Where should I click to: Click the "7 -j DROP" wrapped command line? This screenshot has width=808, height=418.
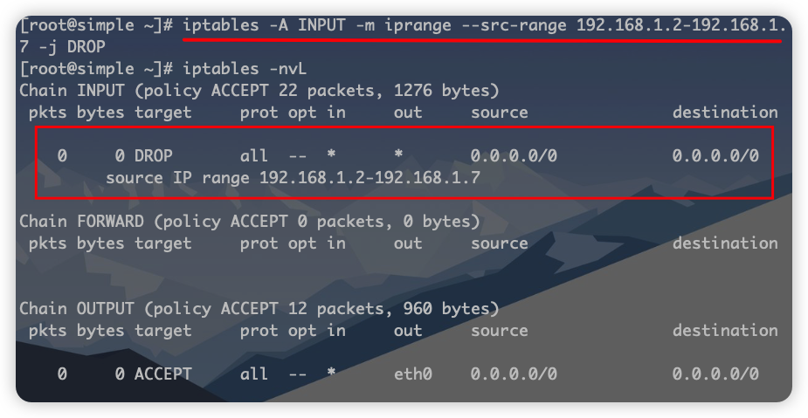[62, 46]
